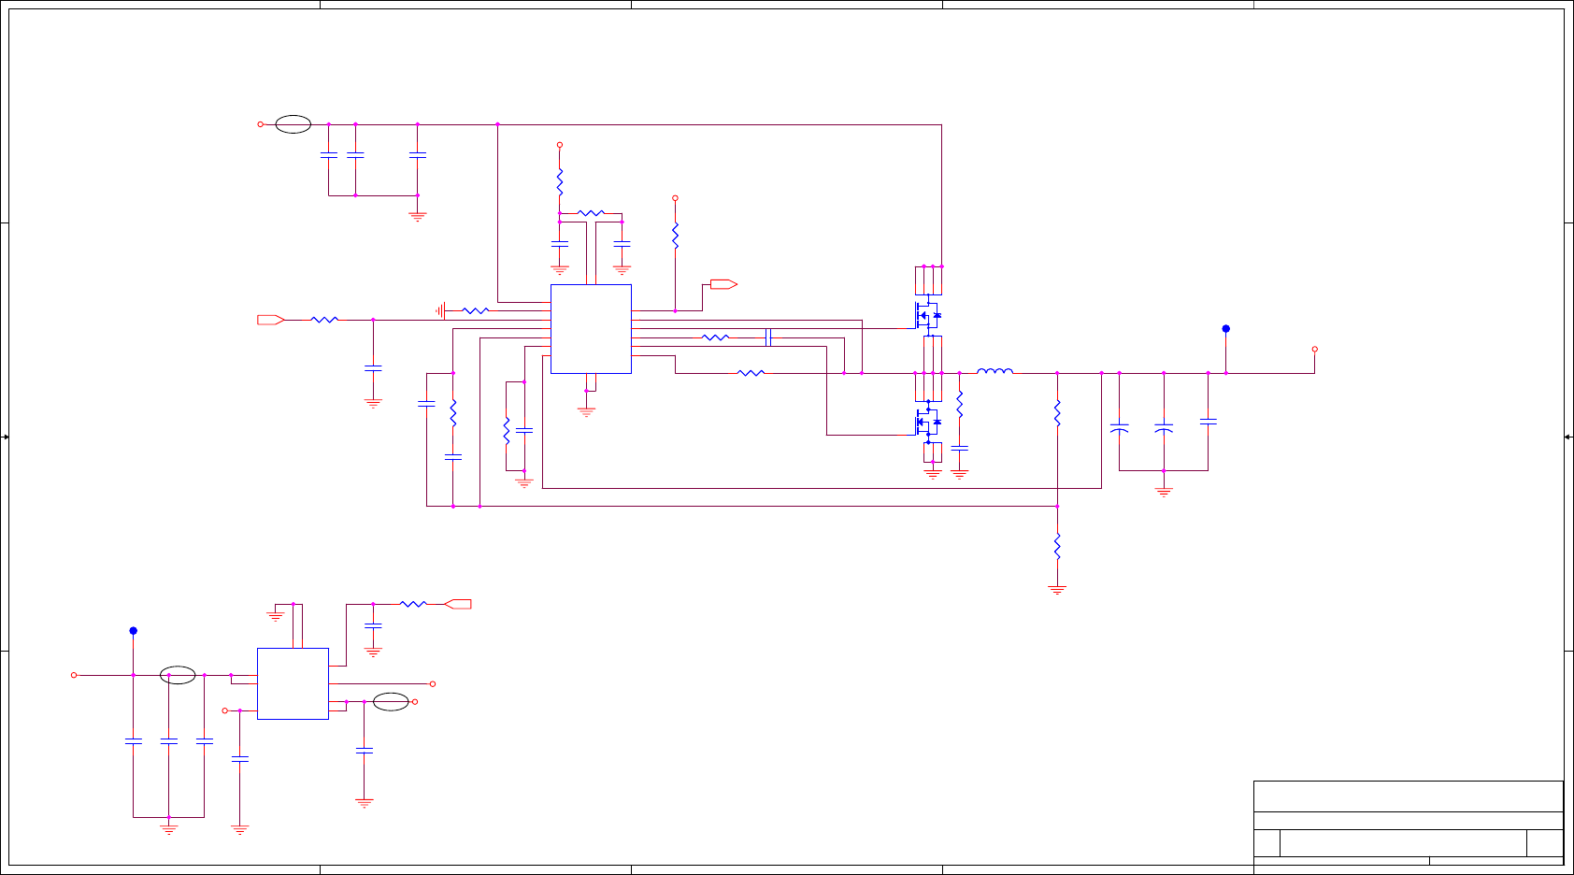Image resolution: width=1574 pixels, height=875 pixels.
Task: Click the ground symbol under the top input capacitors
Action: click(418, 216)
